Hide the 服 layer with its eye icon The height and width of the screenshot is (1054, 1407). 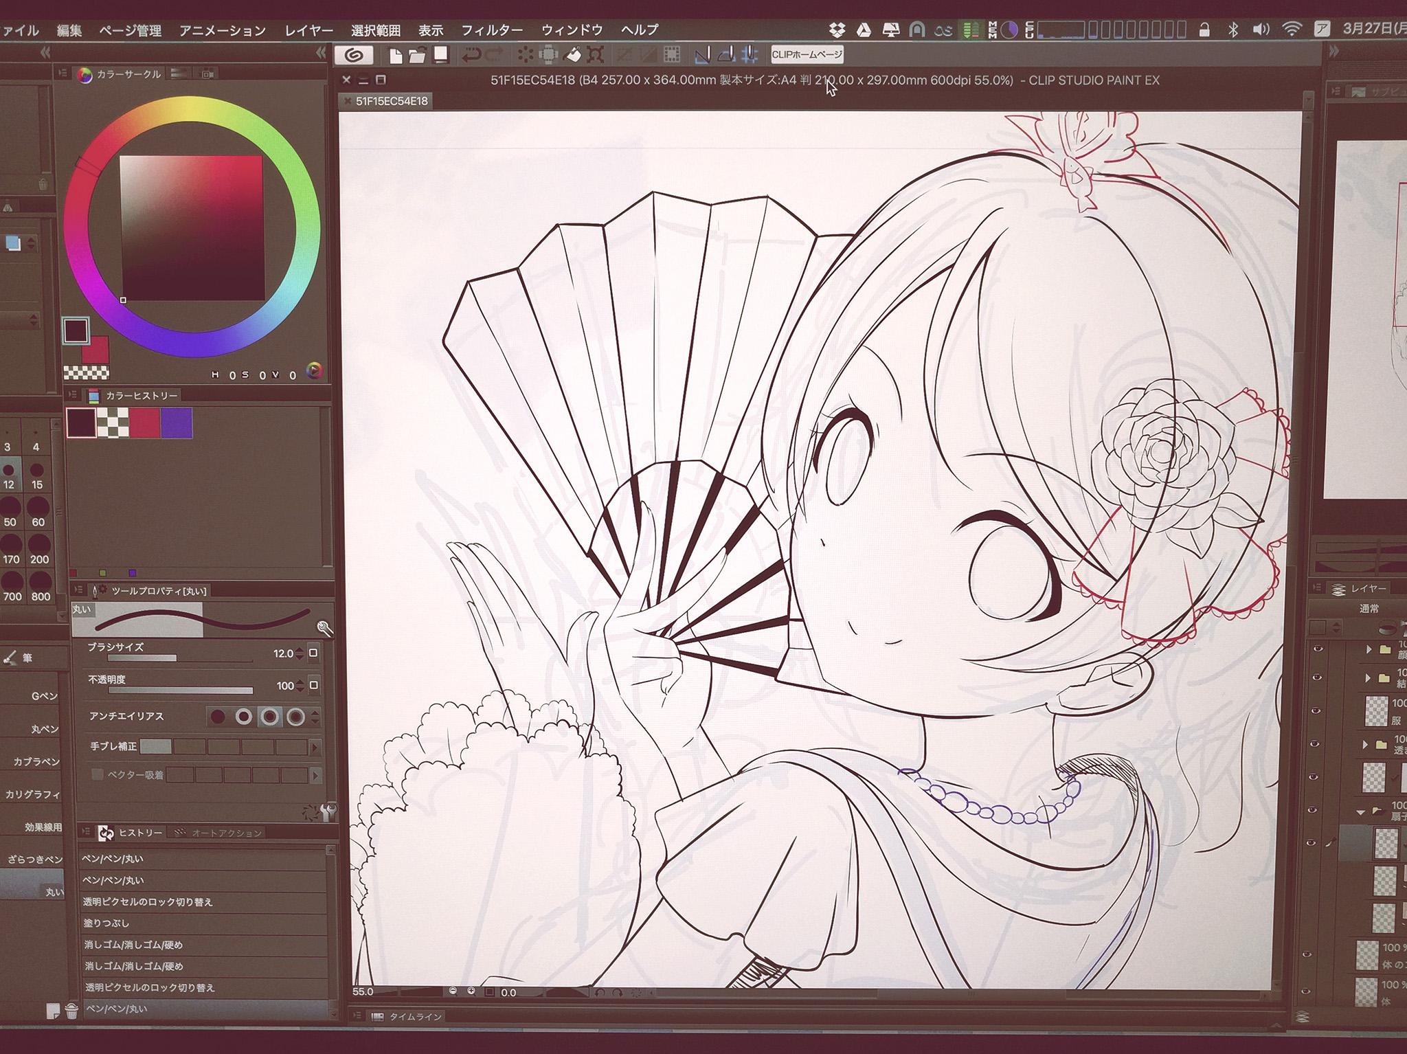[x=1316, y=710]
